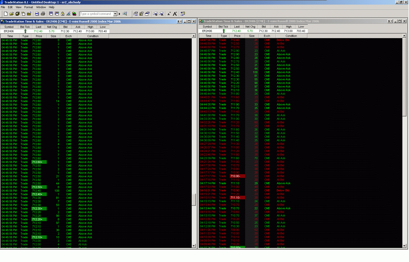Open the View menu

[x=19, y=7]
